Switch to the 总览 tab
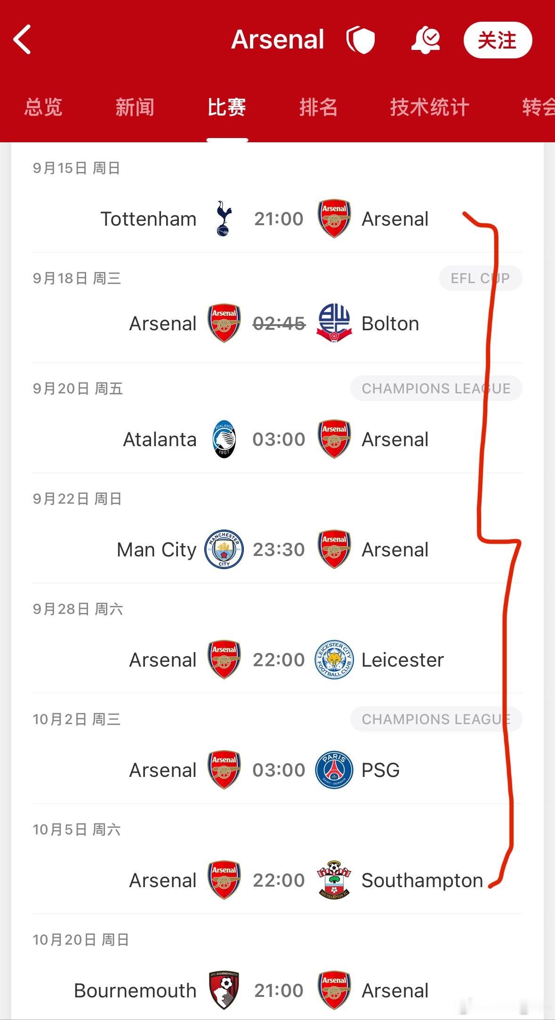The width and height of the screenshot is (555, 1020). click(x=43, y=107)
